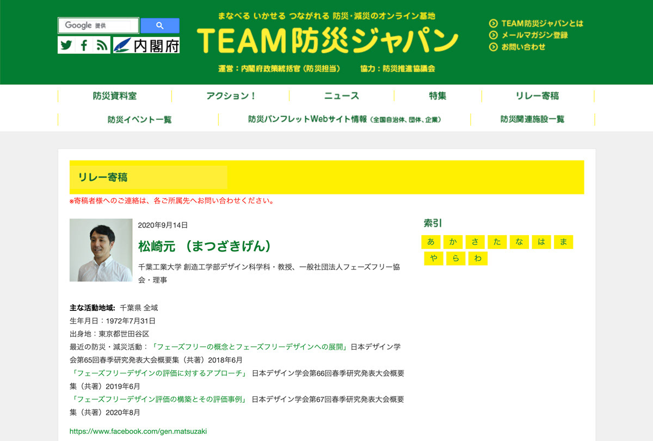Image resolution: width=653 pixels, height=441 pixels.
Task: Click the RSS feed icon
Action: coord(102,45)
